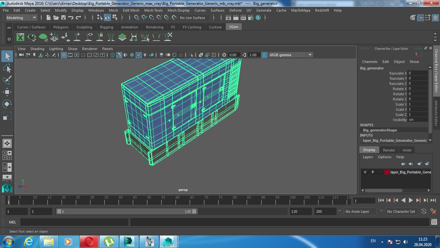Switch to the Polygons shelf tab

(61, 27)
